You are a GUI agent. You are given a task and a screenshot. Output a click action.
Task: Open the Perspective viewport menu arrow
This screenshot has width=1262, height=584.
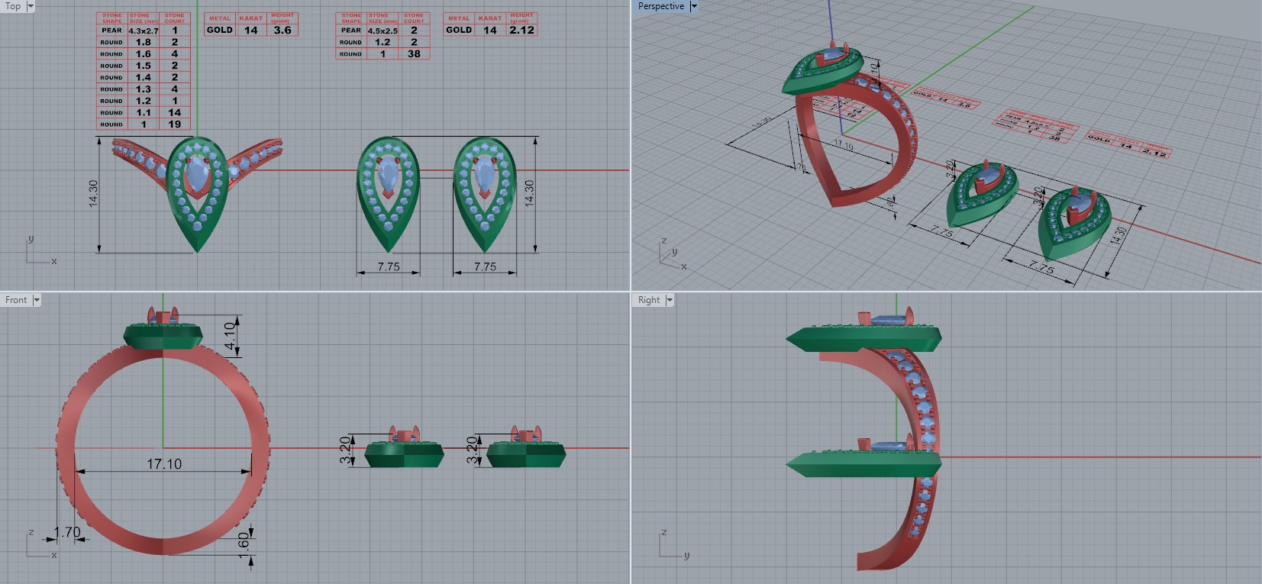(x=693, y=6)
